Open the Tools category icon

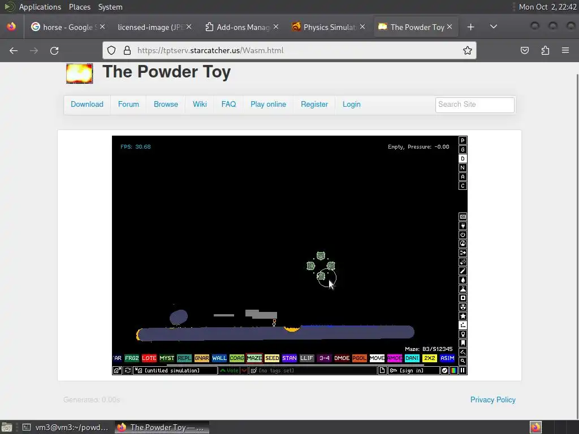point(463,335)
